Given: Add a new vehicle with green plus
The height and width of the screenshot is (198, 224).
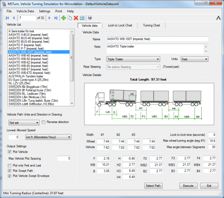Looking at the screenshot, I should [x=64, y=18].
